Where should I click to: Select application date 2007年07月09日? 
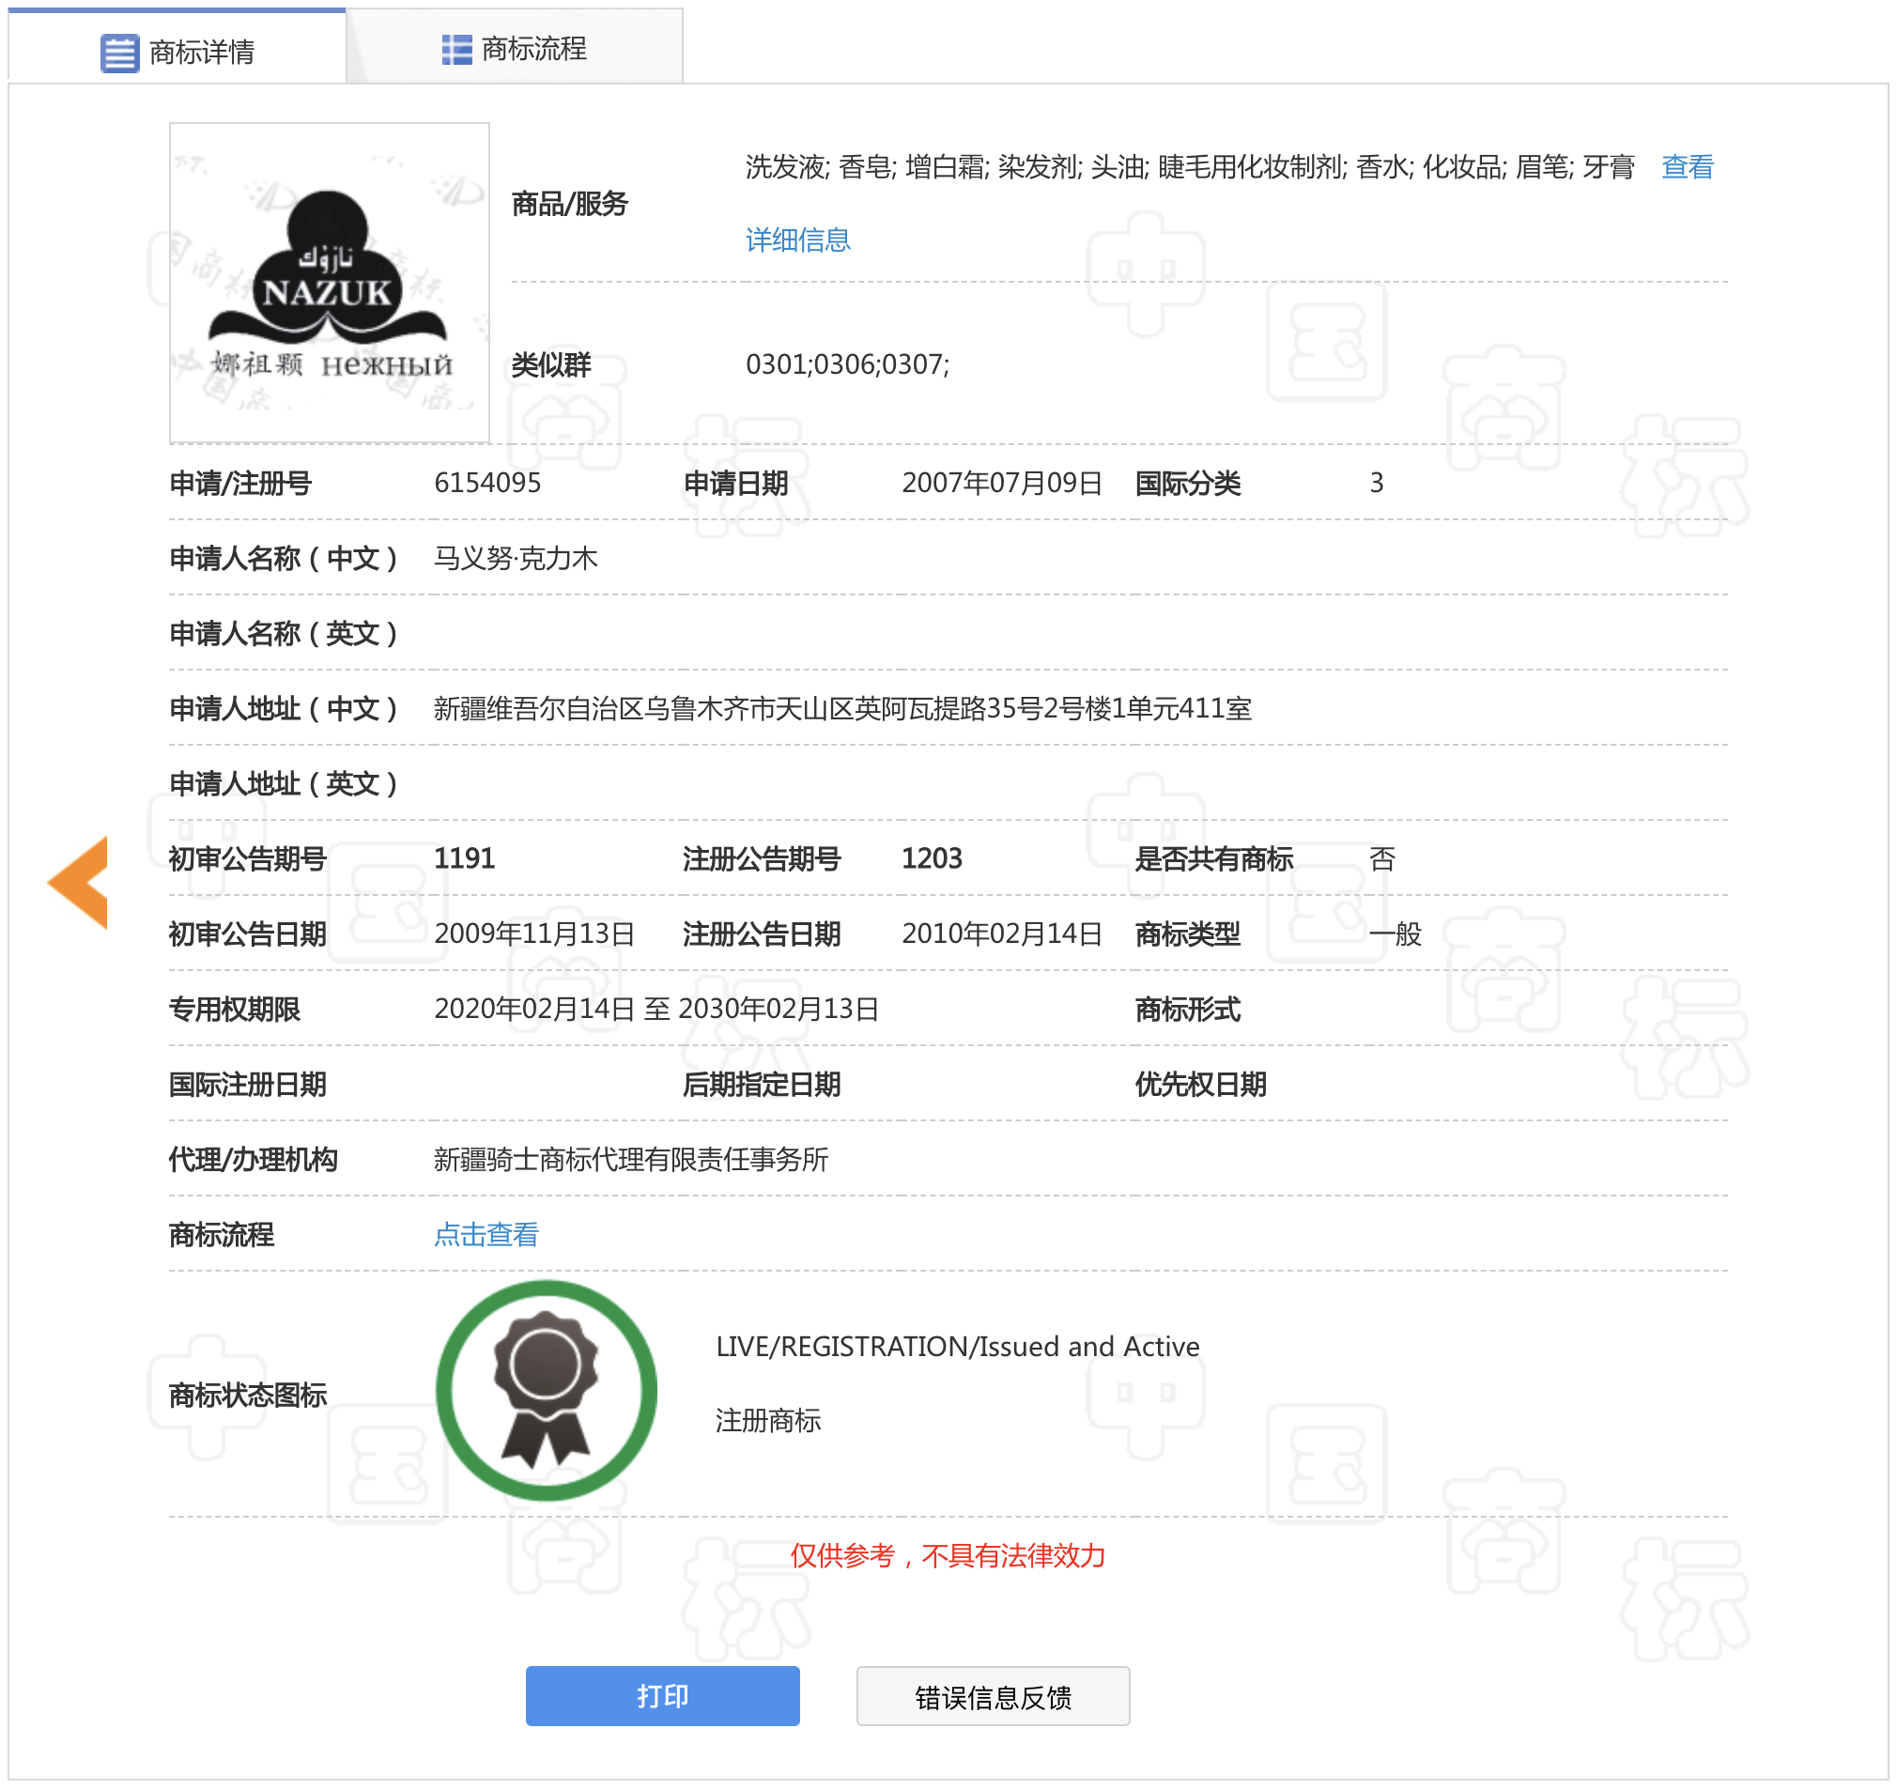point(1001,483)
